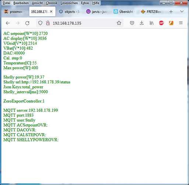Minimize the Firefox window
The height and width of the screenshot is (185, 189).
(x=164, y=3)
